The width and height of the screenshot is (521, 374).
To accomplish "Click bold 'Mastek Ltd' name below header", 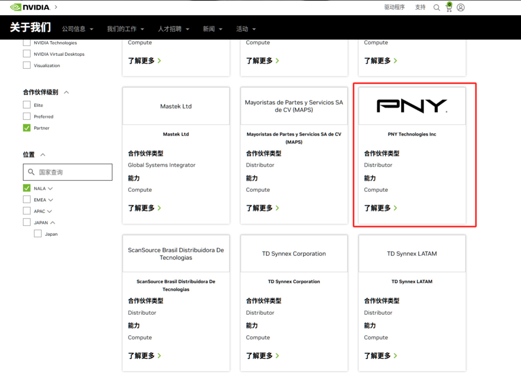I will [x=176, y=134].
